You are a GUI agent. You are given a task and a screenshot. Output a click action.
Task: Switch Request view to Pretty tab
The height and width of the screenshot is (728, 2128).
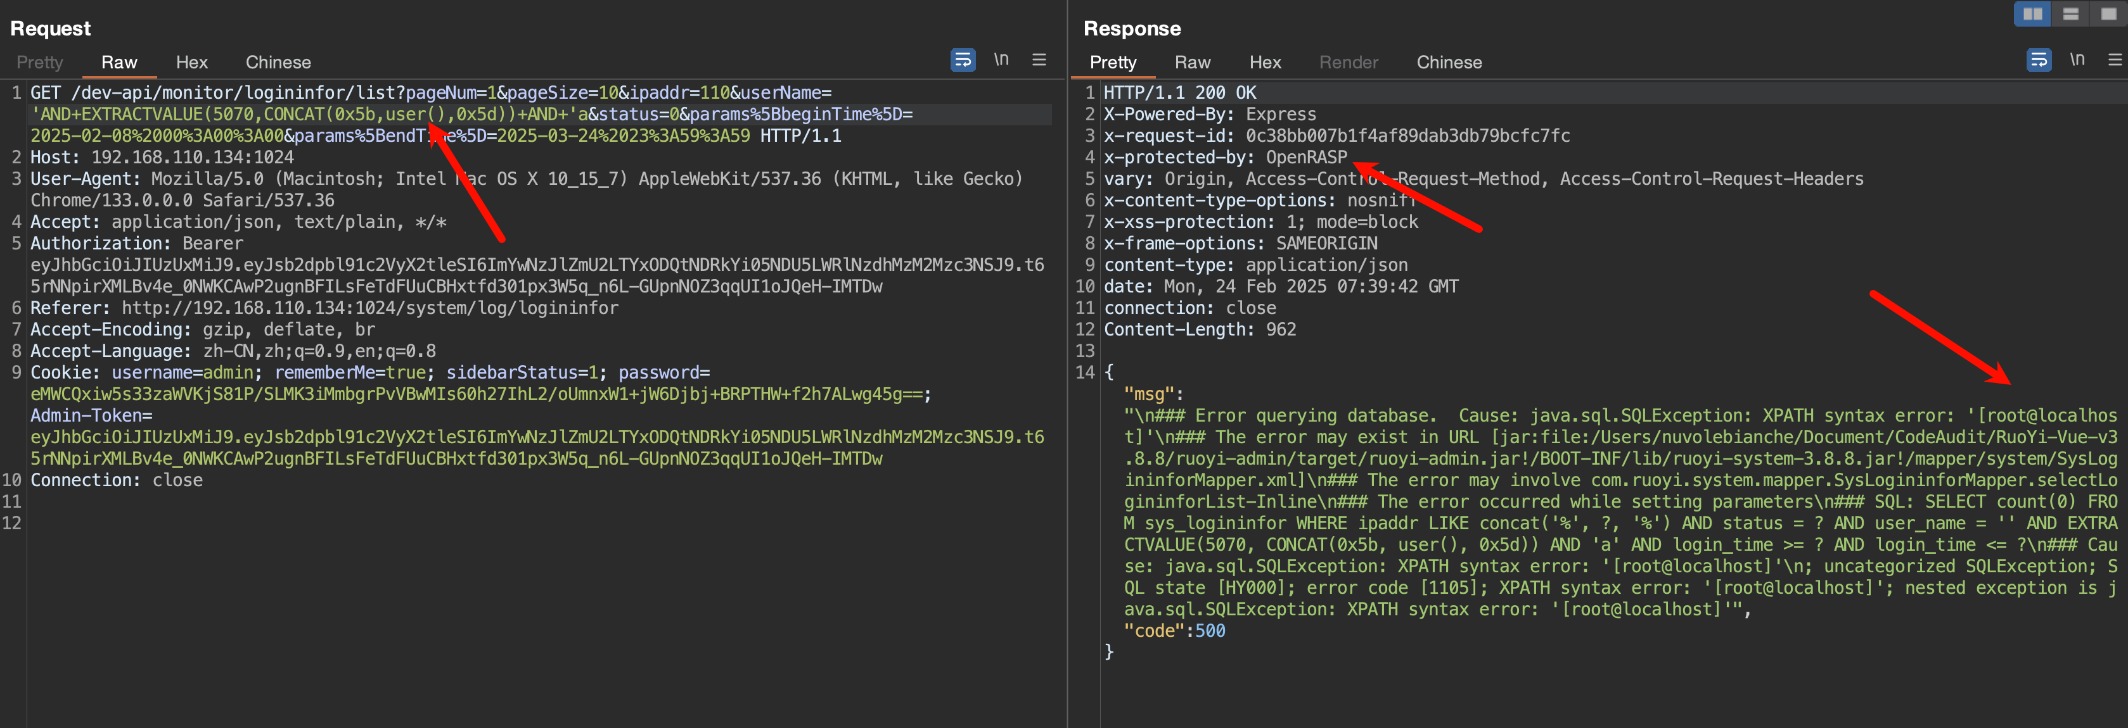coord(40,63)
